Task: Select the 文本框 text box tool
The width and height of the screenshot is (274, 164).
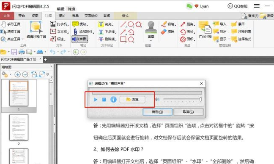Action: (59, 32)
